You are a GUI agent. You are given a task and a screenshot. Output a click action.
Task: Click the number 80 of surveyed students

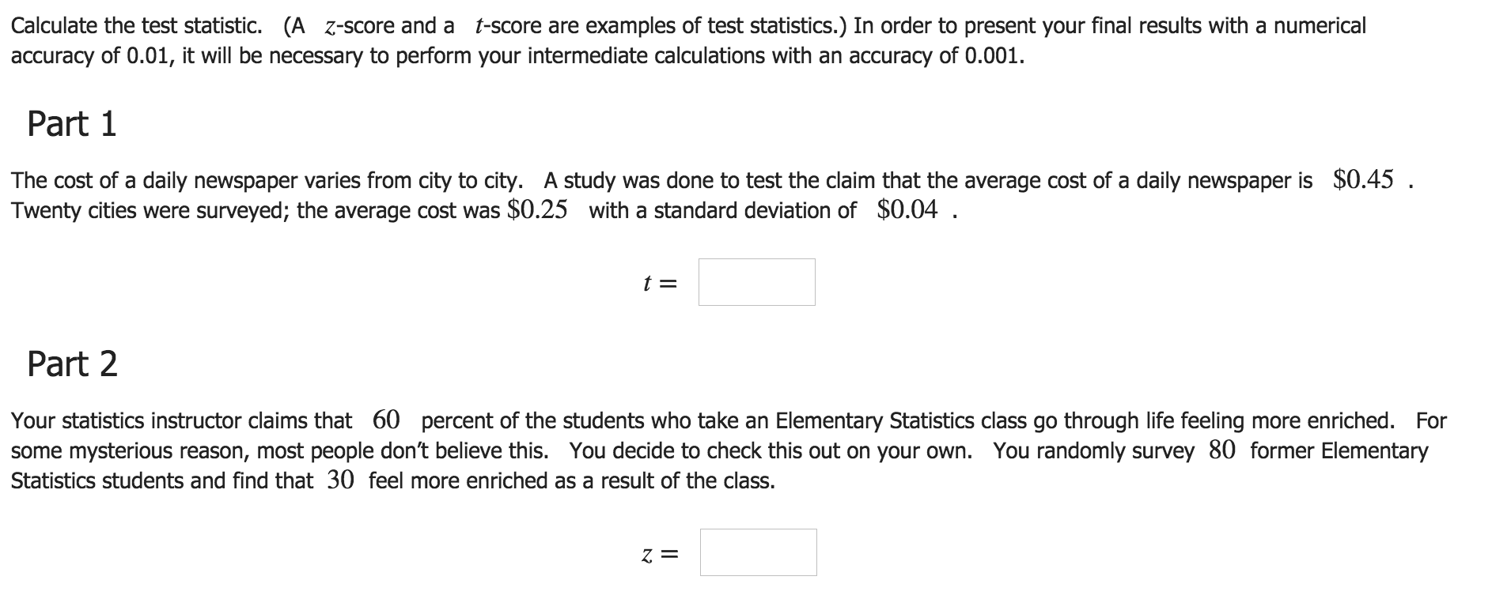[1222, 450]
